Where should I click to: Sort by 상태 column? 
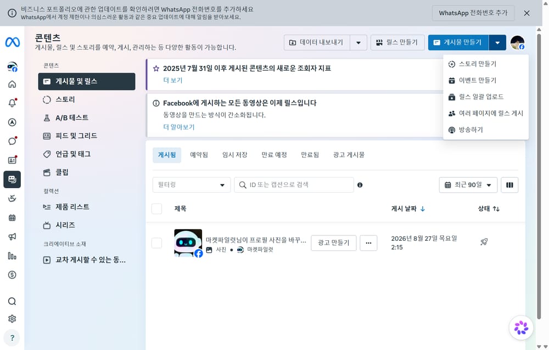489,209
